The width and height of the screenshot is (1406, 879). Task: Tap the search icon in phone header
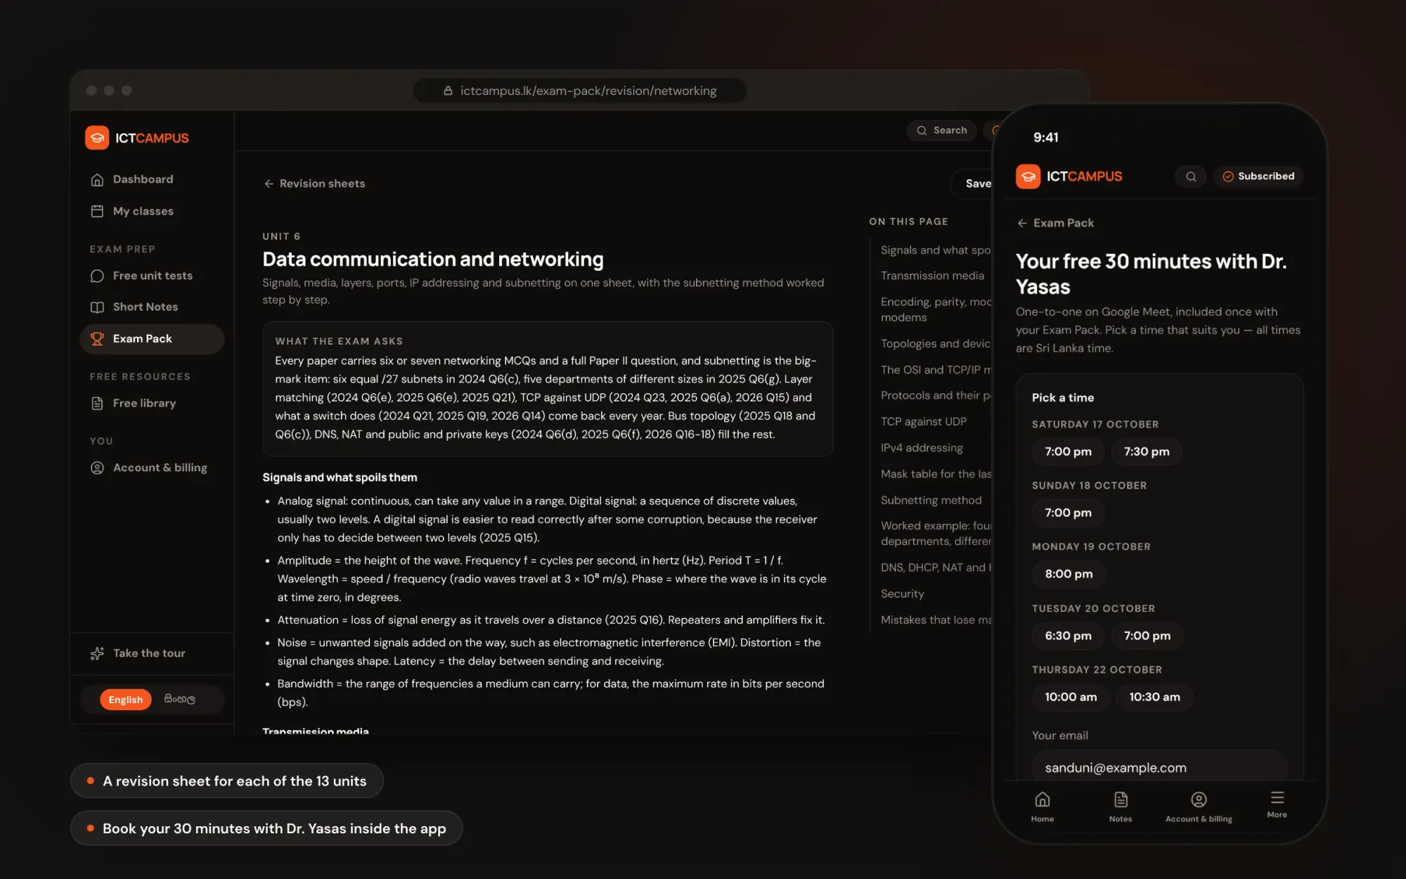(x=1191, y=177)
